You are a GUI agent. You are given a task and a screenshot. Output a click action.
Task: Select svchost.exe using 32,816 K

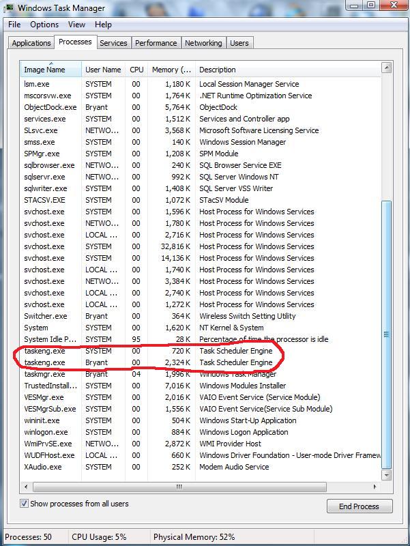click(x=201, y=246)
